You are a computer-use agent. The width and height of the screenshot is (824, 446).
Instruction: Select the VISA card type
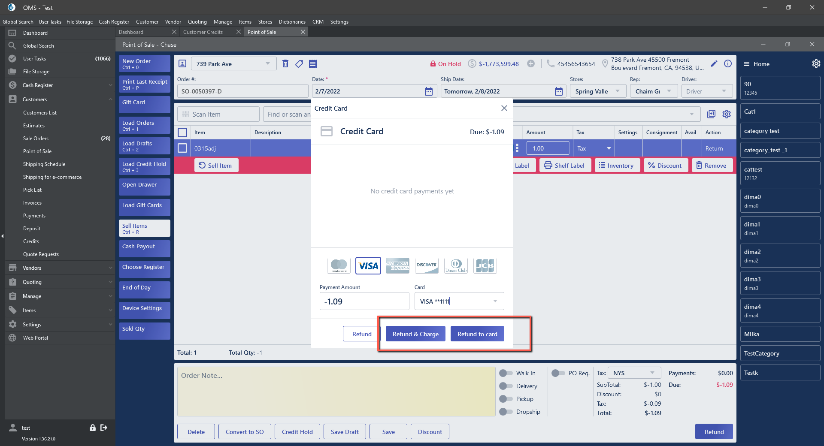pyautogui.click(x=368, y=265)
